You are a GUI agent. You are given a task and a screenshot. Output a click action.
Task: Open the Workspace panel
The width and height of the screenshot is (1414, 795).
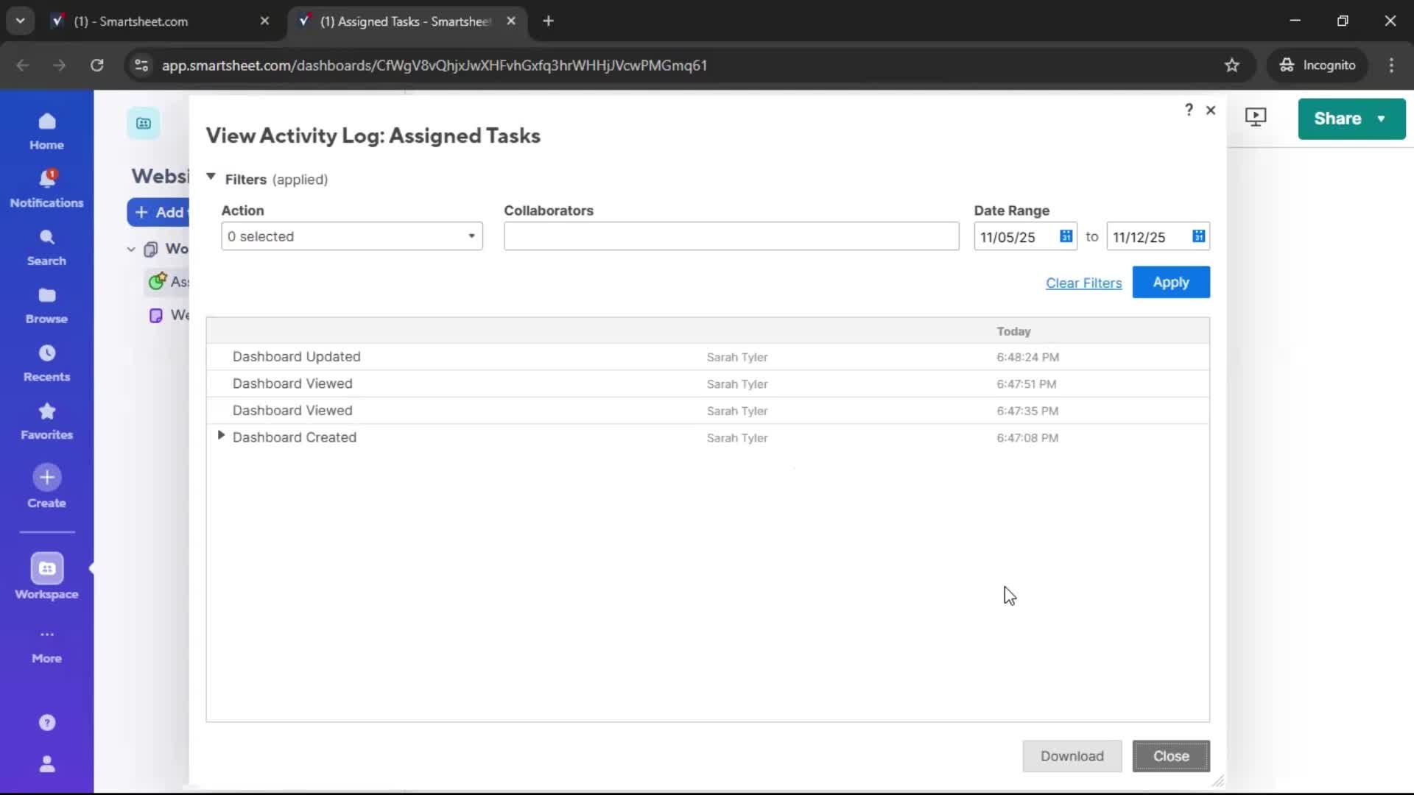(x=46, y=578)
